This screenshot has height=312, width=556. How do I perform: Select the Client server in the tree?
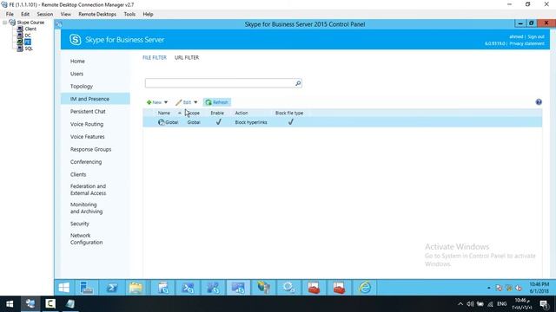(30, 29)
